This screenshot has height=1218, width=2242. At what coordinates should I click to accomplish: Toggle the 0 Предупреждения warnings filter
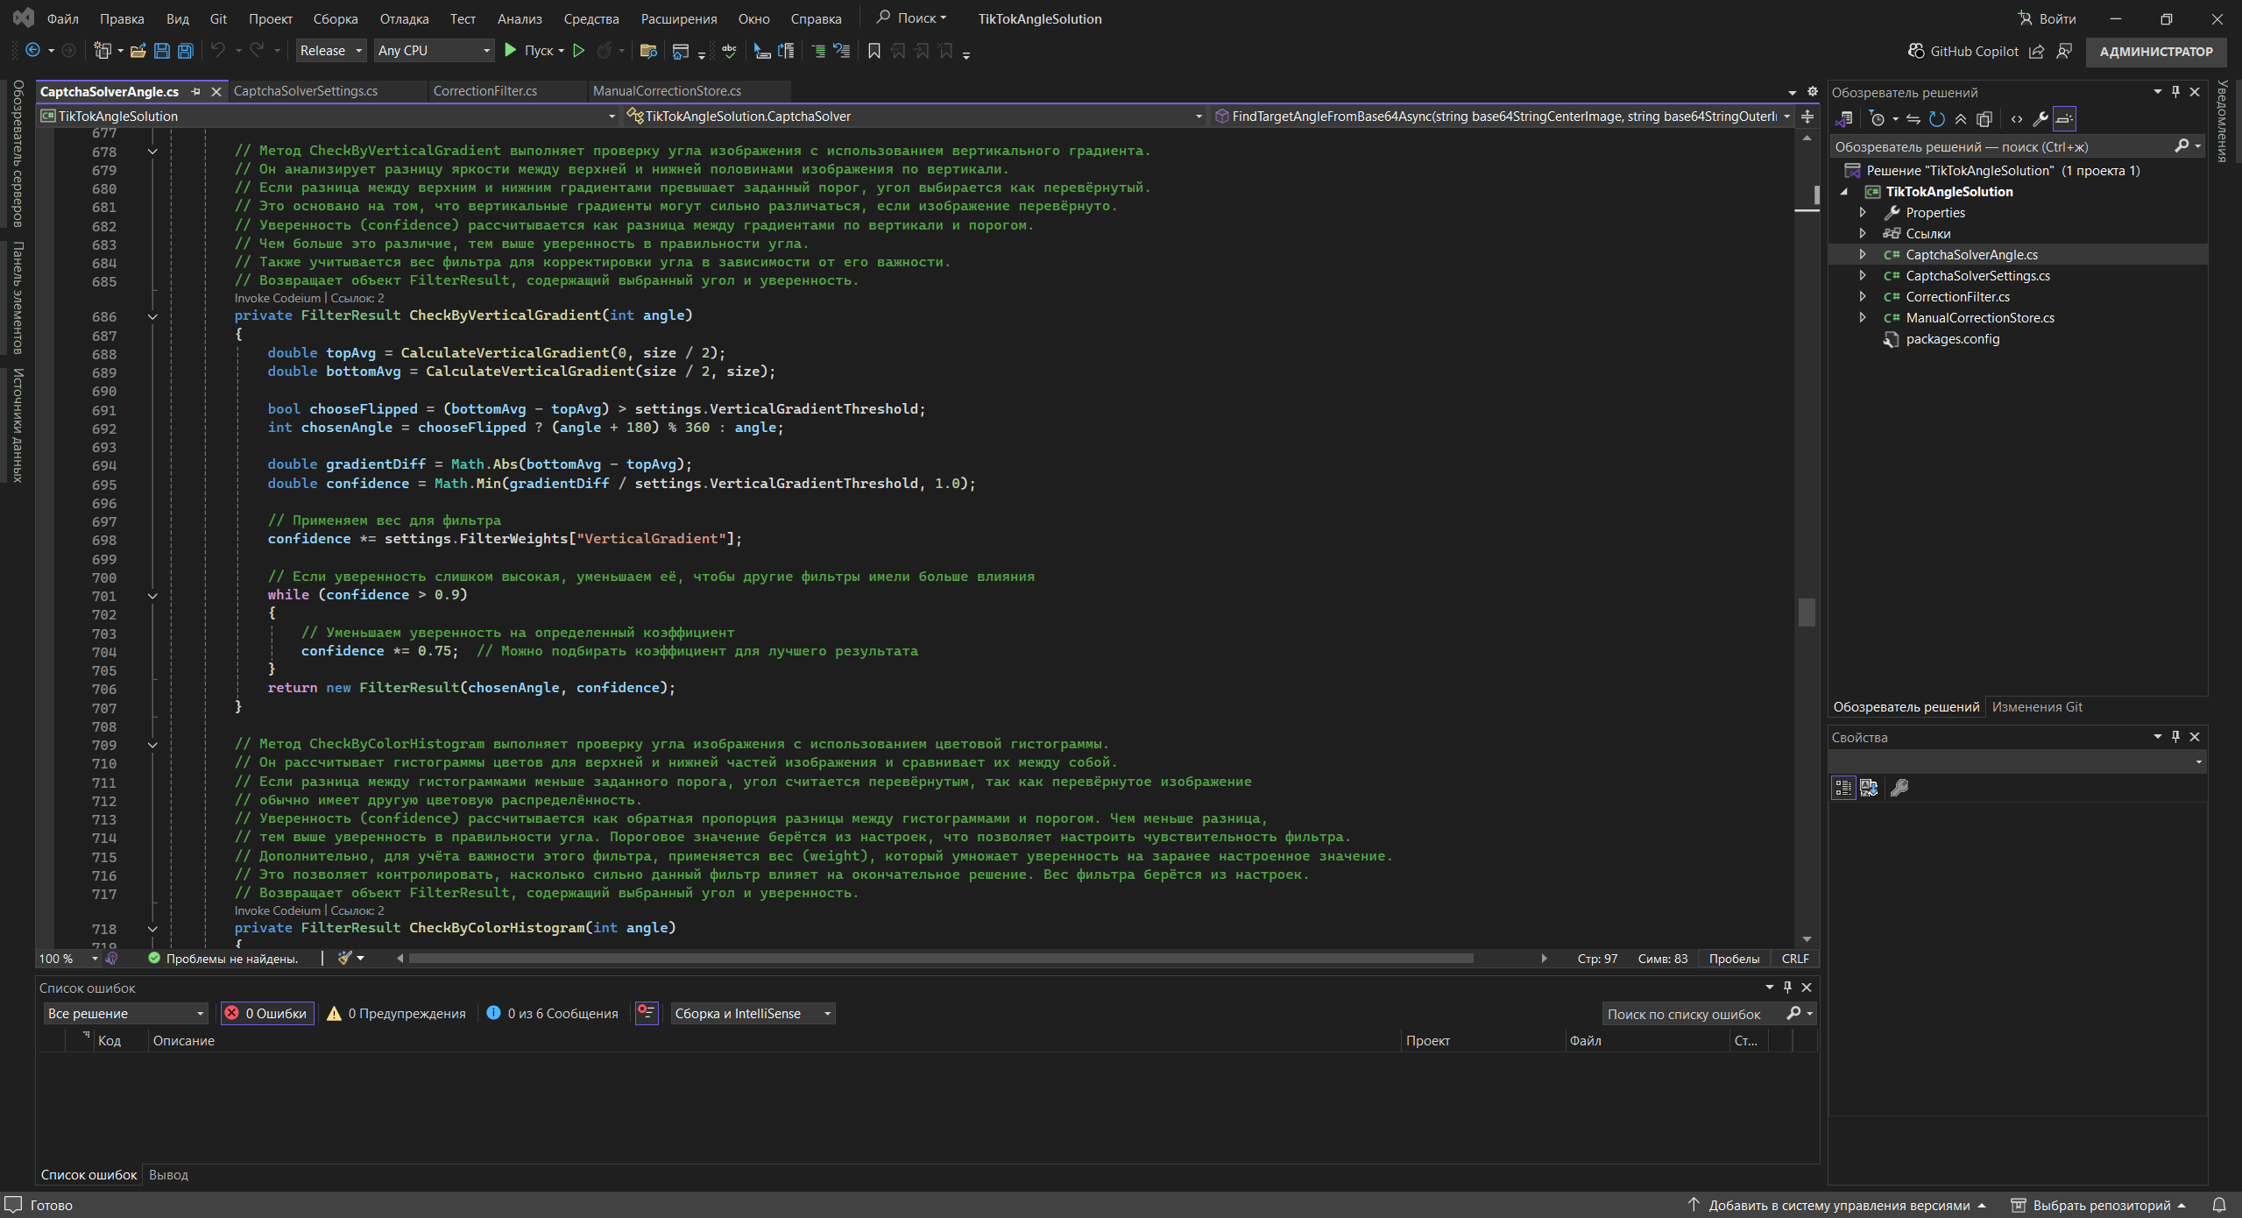tap(396, 1014)
